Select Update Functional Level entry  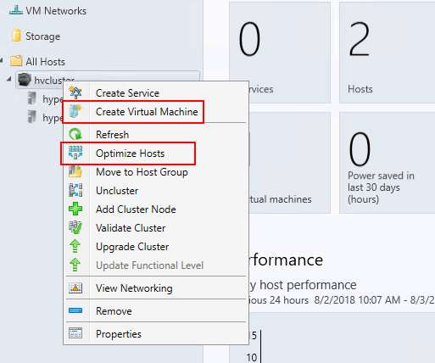149,265
